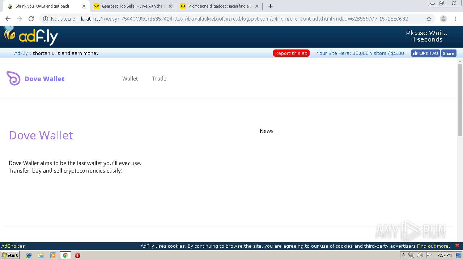Like AdF.ly on Facebook
The width and height of the screenshot is (463, 260).
coord(425,53)
